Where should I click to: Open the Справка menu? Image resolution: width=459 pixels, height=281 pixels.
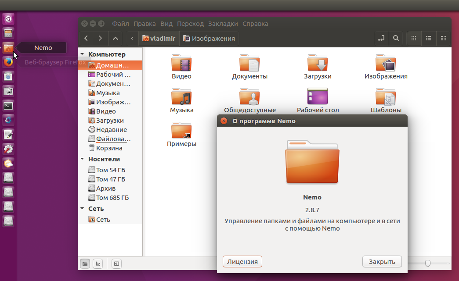[255, 24]
